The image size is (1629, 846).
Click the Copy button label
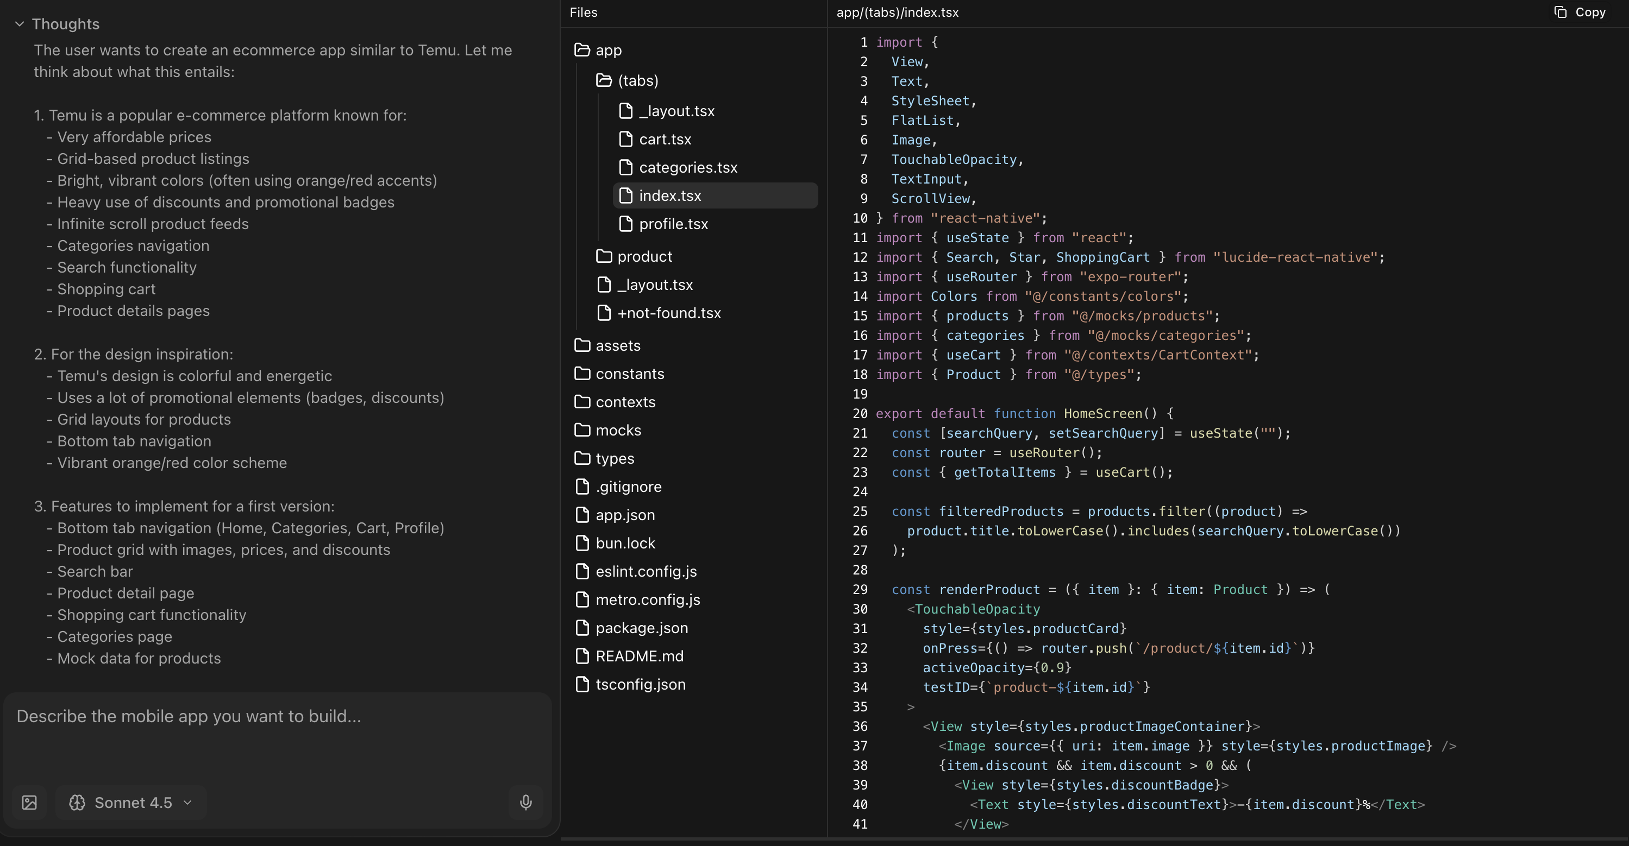click(1590, 12)
